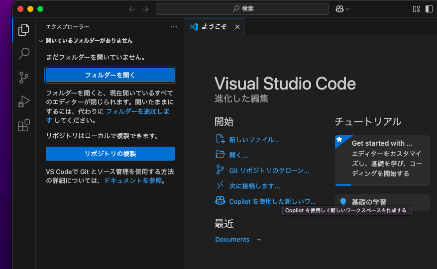The height and width of the screenshot is (269, 437).
Task: Click the フォルダーを開く button
Action: [x=110, y=75]
